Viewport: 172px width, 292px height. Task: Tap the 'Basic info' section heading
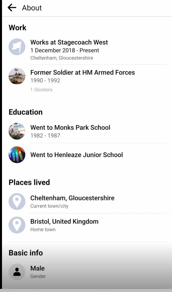[26, 253]
